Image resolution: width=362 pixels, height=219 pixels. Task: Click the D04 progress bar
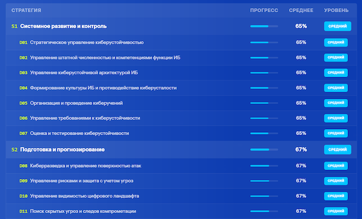coord(264,88)
